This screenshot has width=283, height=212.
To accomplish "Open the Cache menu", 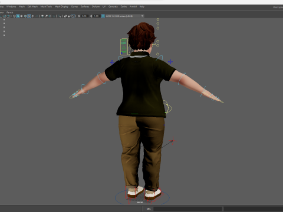I will 124,6.
